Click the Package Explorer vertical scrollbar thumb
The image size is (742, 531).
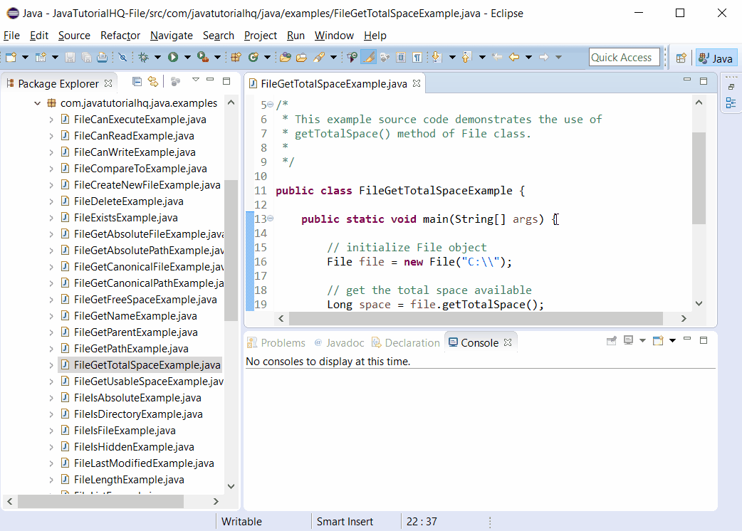(x=231, y=251)
